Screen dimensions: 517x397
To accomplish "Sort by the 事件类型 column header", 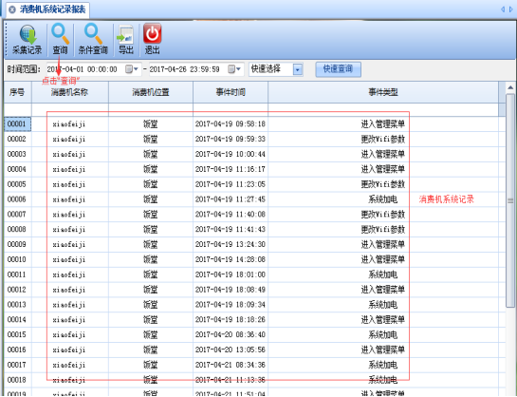I will 383,92.
